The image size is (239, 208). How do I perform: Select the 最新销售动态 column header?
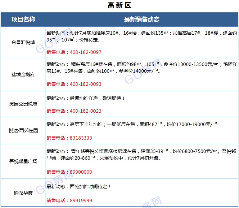pos(142,19)
